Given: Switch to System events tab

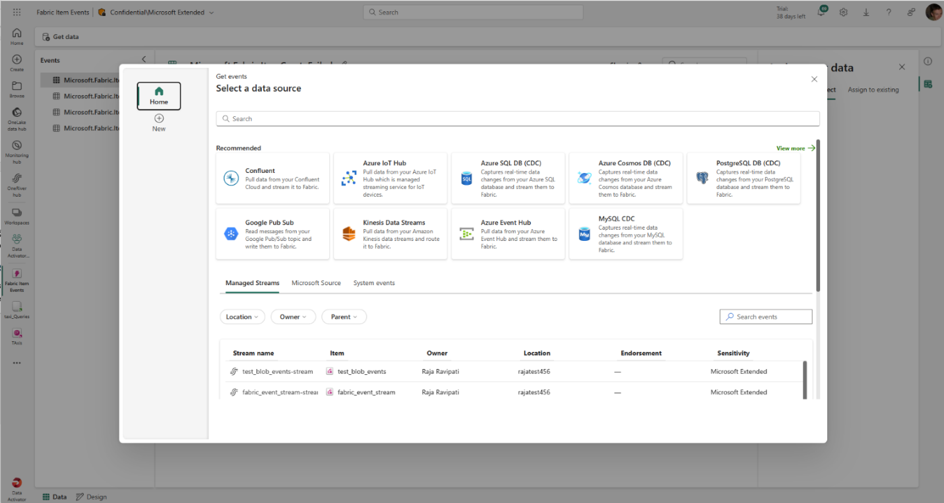Looking at the screenshot, I should pyautogui.click(x=374, y=283).
